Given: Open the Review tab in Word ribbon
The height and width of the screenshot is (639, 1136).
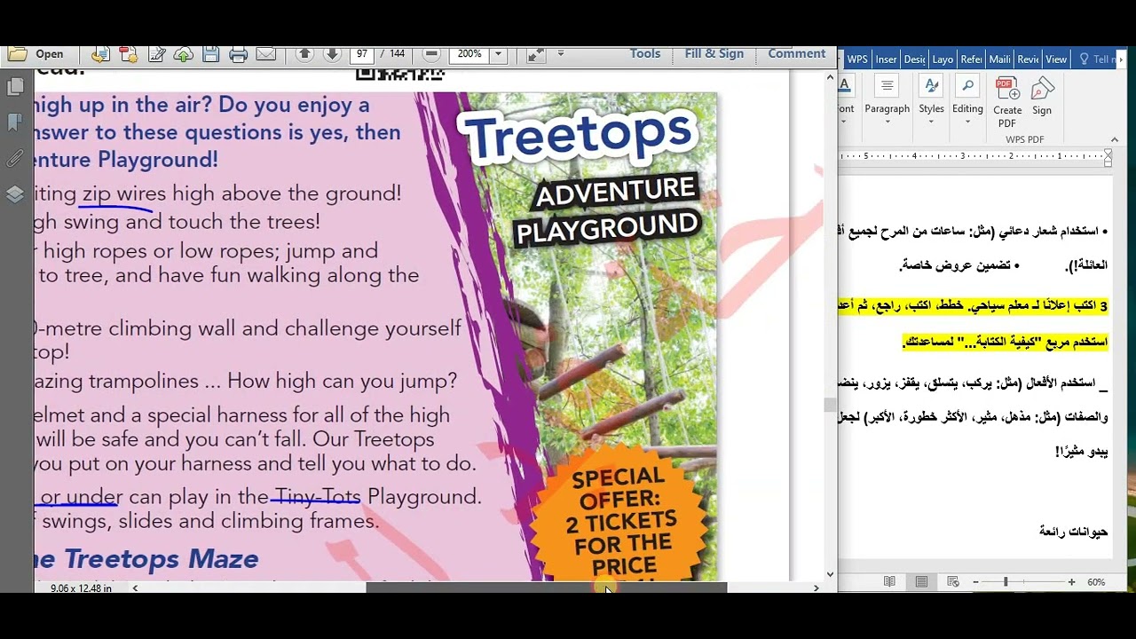Looking at the screenshot, I should (x=1028, y=59).
